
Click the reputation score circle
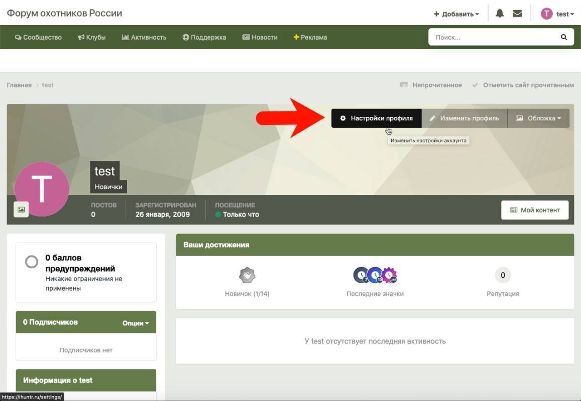[503, 275]
